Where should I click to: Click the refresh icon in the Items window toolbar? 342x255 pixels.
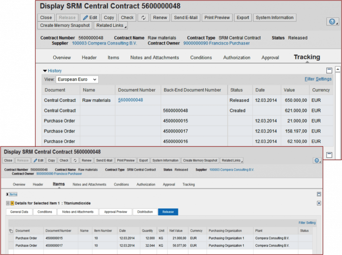pyautogui.click(x=75, y=161)
